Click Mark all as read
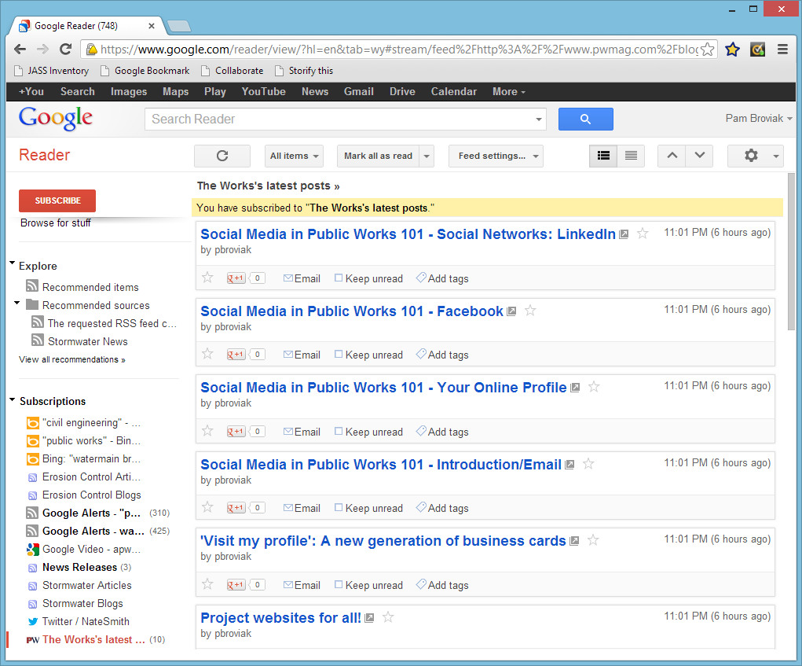The image size is (802, 666). tap(378, 156)
